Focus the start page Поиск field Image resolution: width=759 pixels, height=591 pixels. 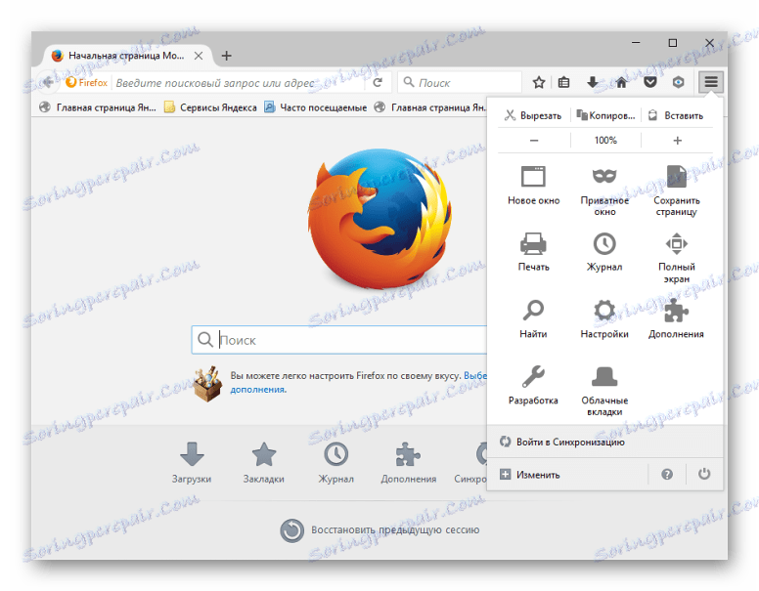coord(338,340)
